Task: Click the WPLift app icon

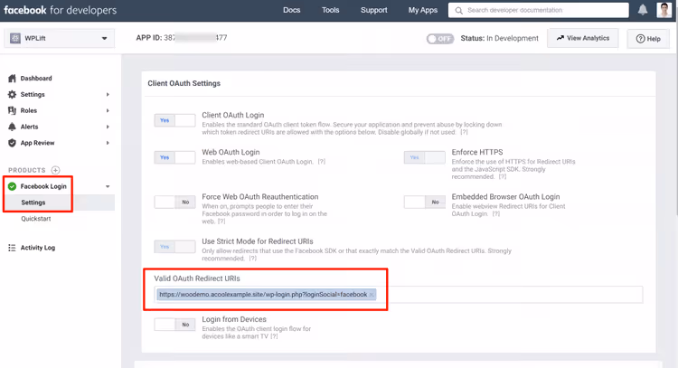Action: tap(15, 38)
